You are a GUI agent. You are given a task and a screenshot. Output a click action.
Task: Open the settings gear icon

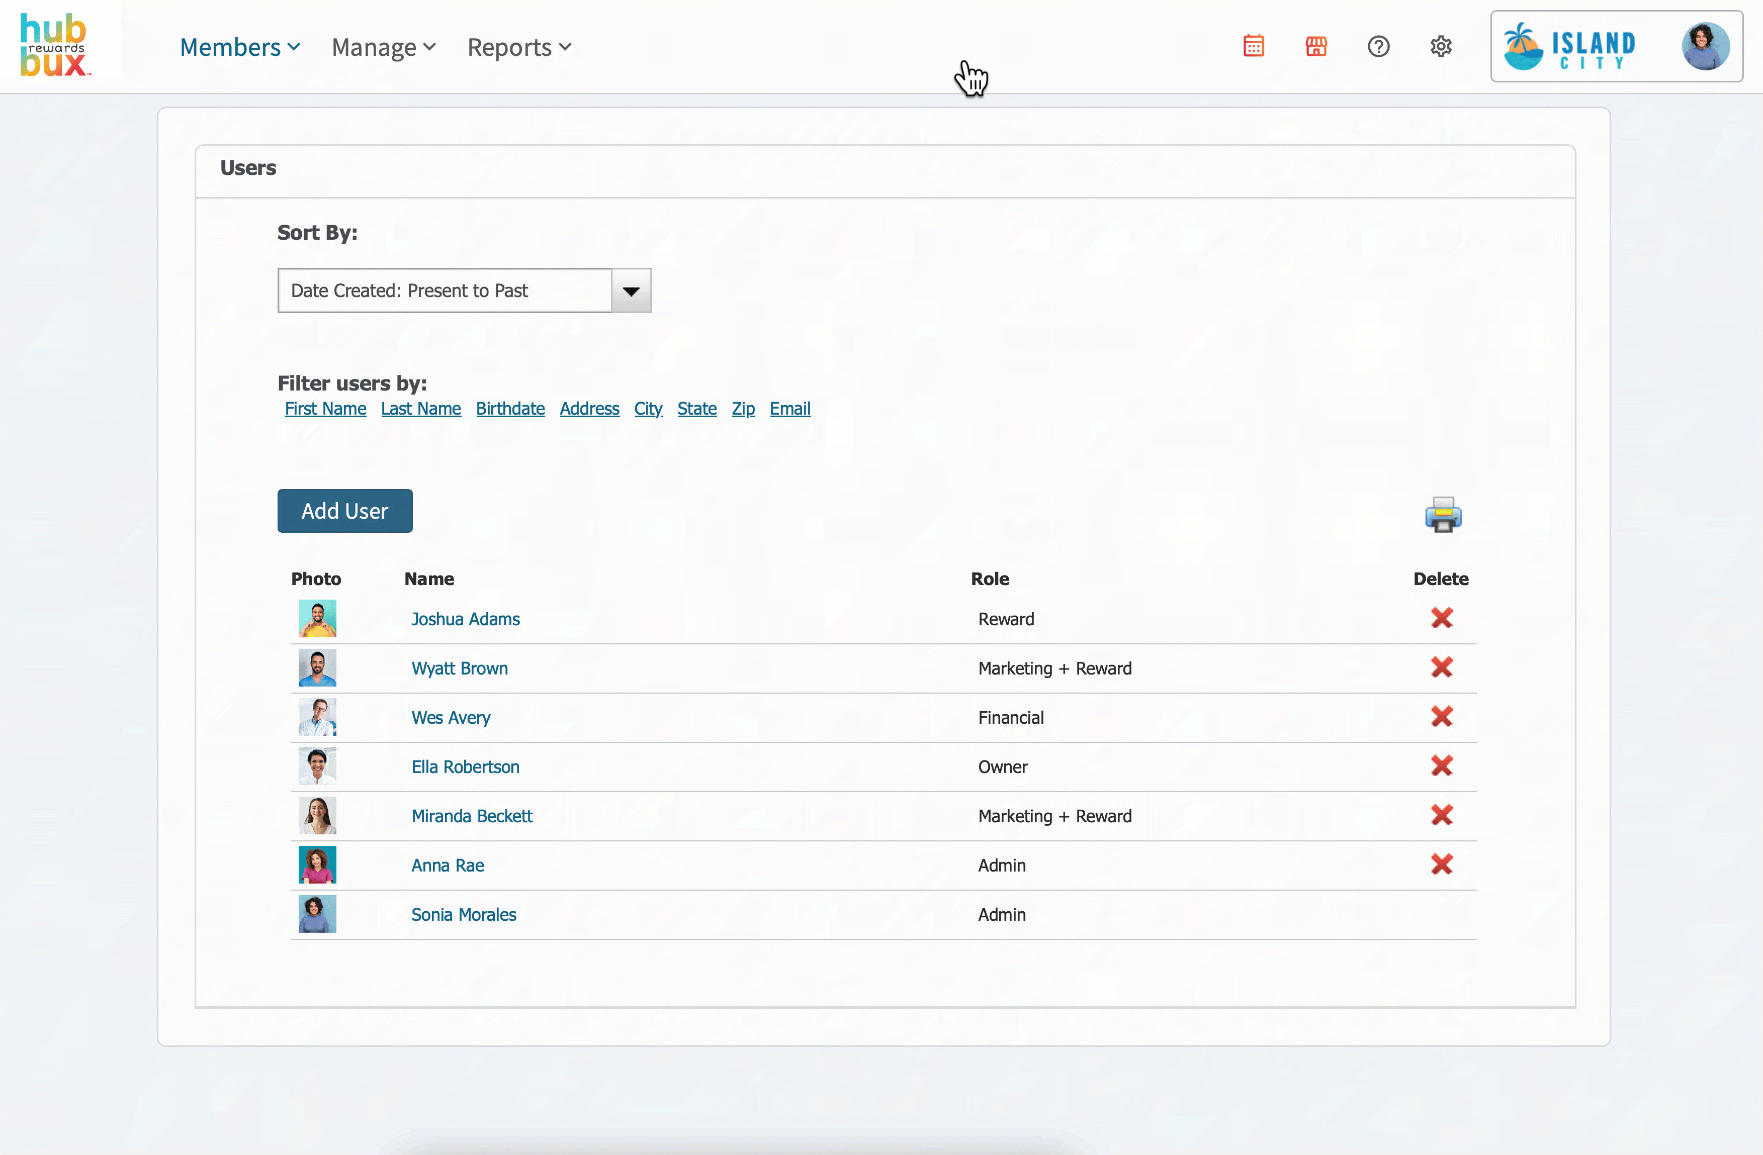point(1440,47)
